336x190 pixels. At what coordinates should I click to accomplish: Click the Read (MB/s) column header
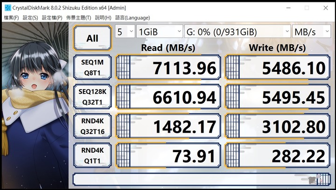168,48
